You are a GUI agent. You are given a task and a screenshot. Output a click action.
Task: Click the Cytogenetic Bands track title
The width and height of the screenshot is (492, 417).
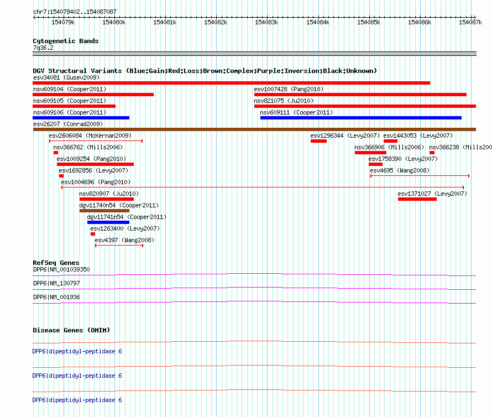[x=66, y=41]
